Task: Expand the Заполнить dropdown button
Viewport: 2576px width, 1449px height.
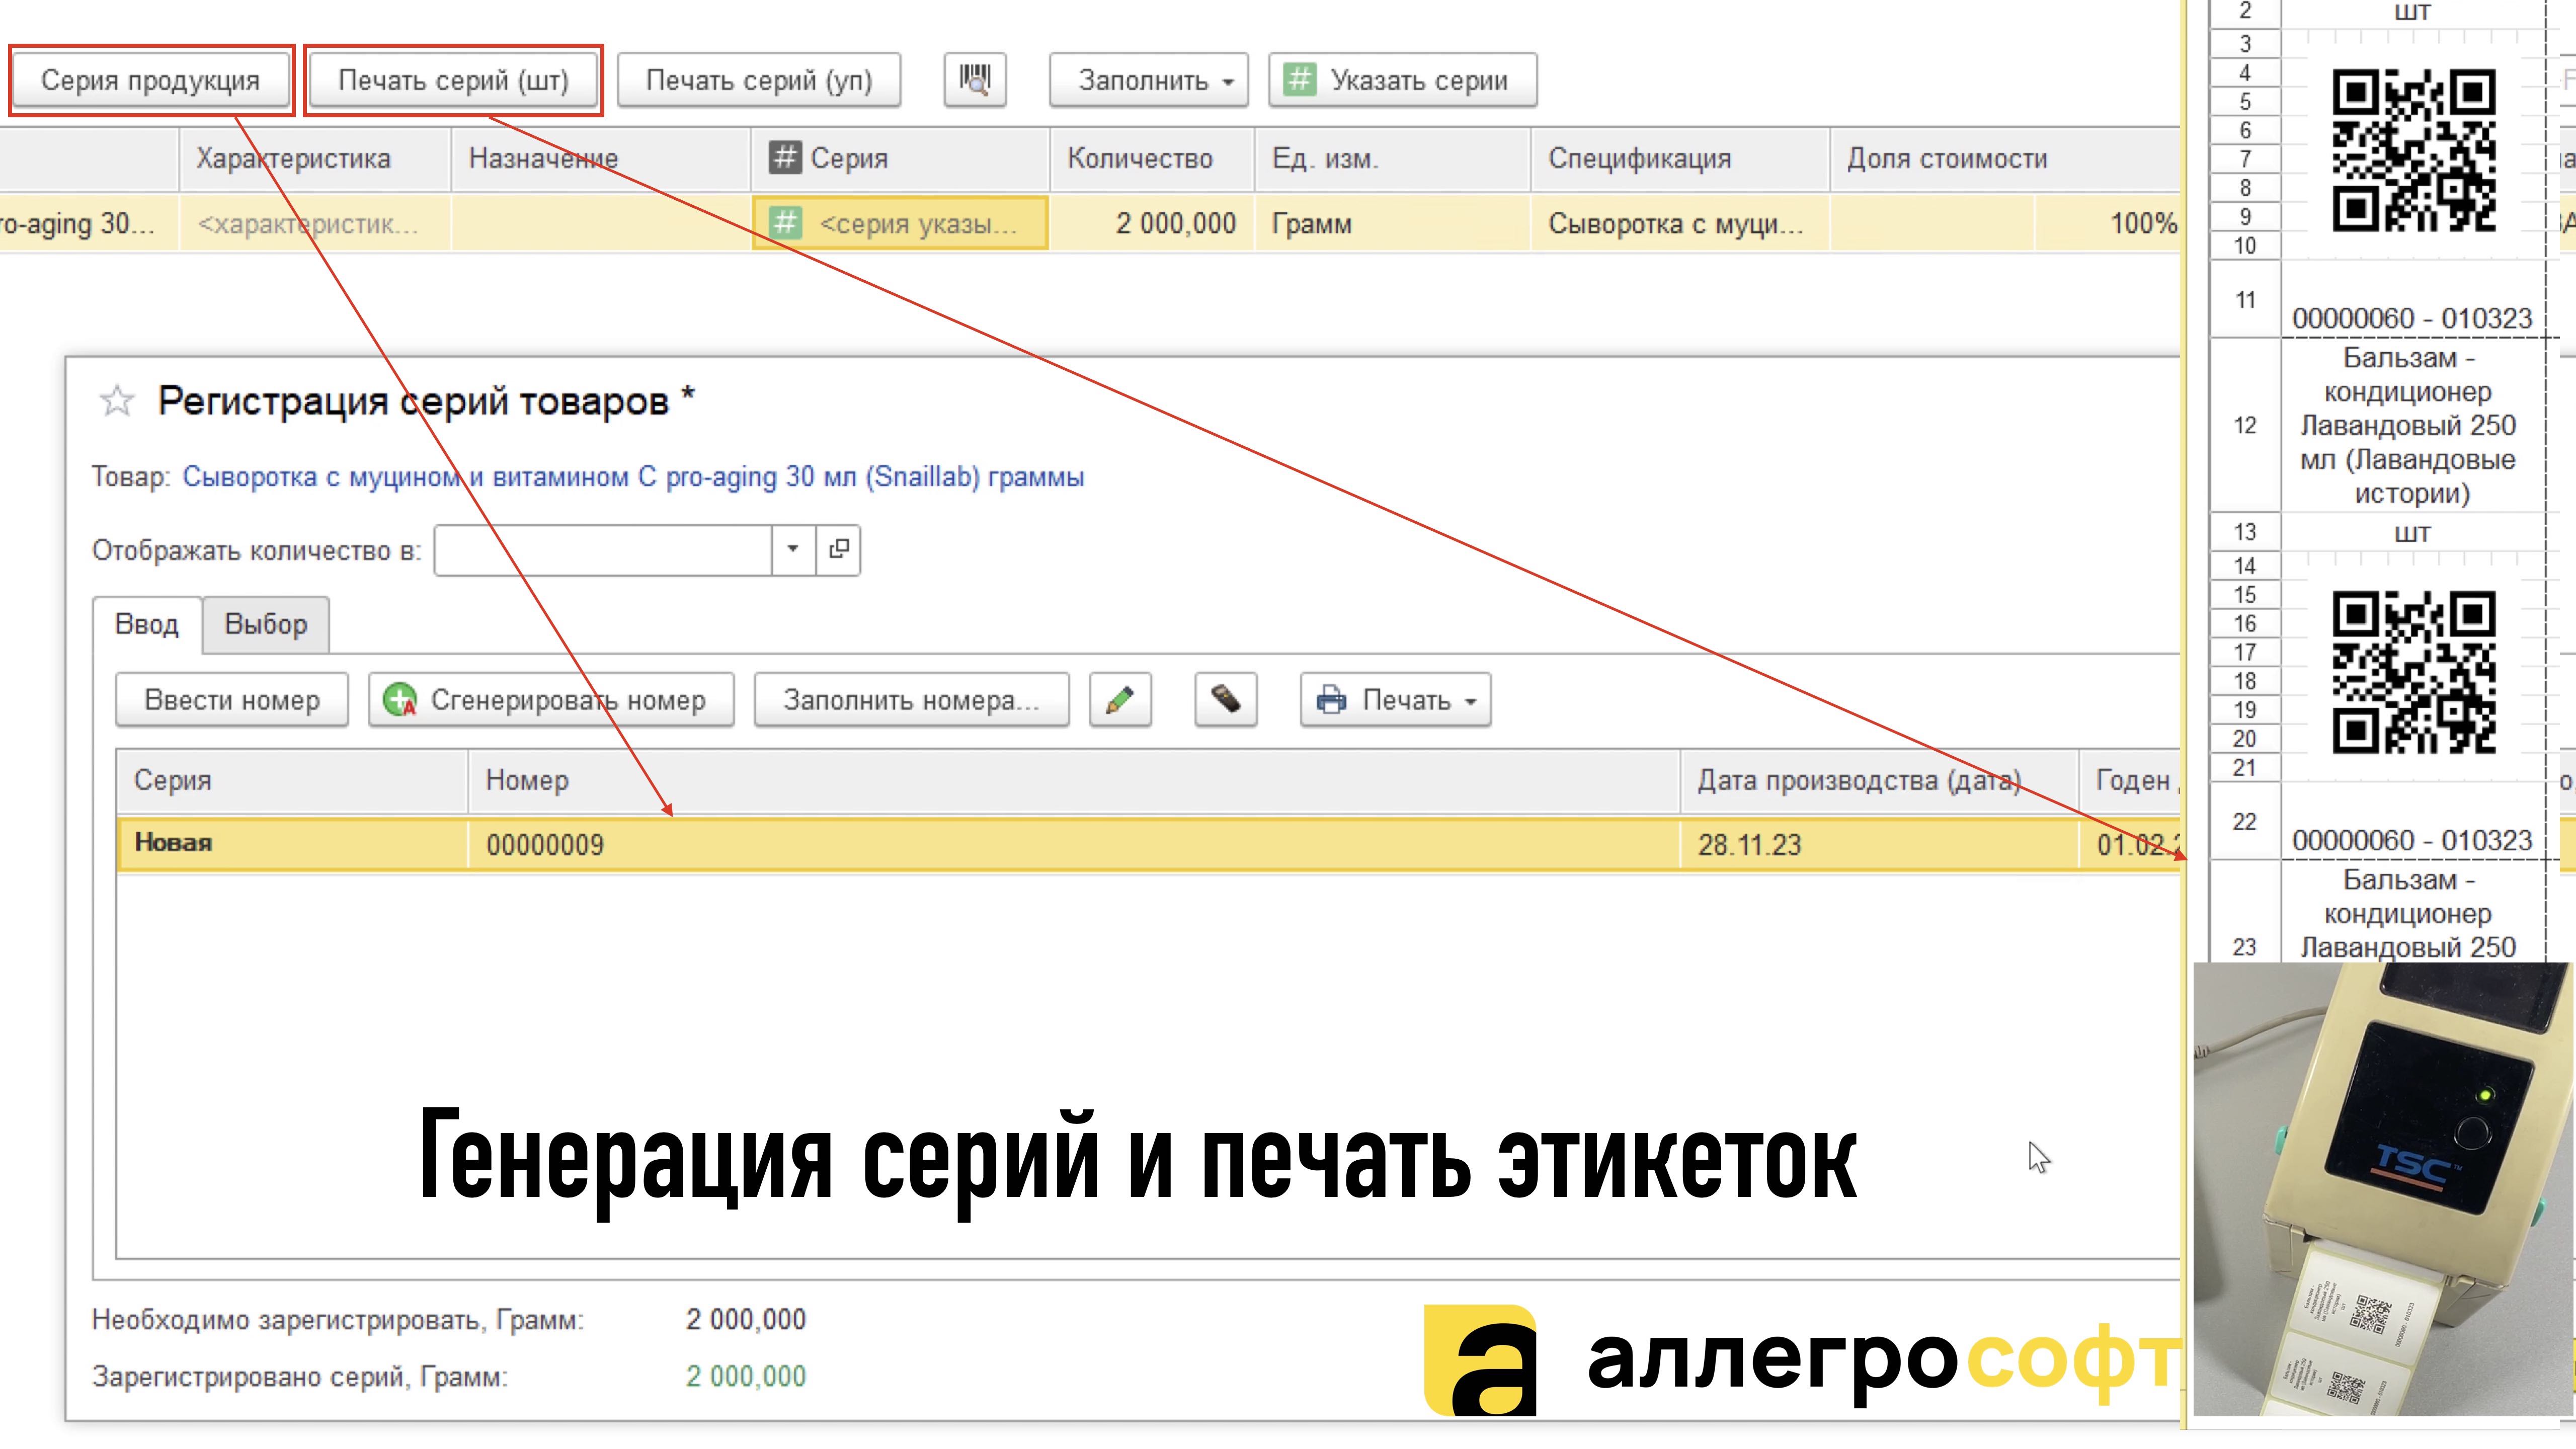Action: [x=1149, y=80]
